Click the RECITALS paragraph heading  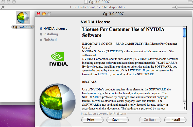89,82
